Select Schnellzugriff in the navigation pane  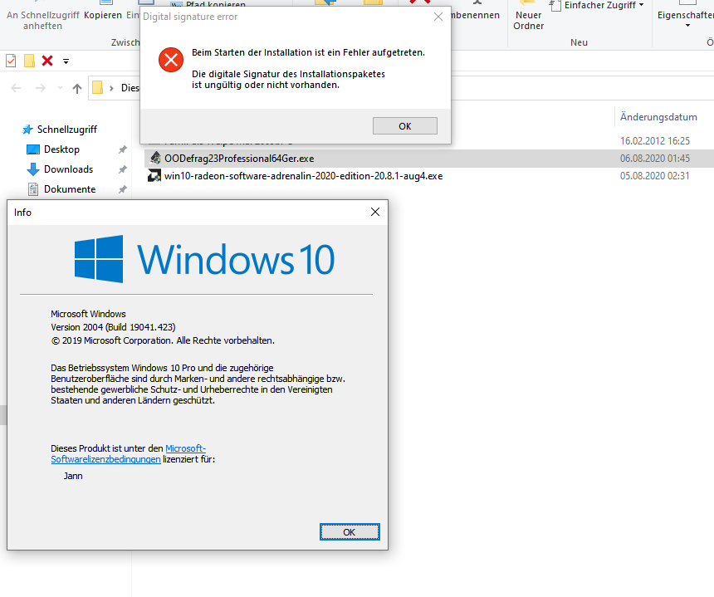[x=67, y=130]
